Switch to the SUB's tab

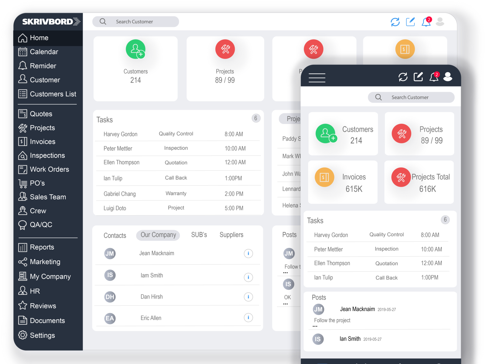[199, 234]
